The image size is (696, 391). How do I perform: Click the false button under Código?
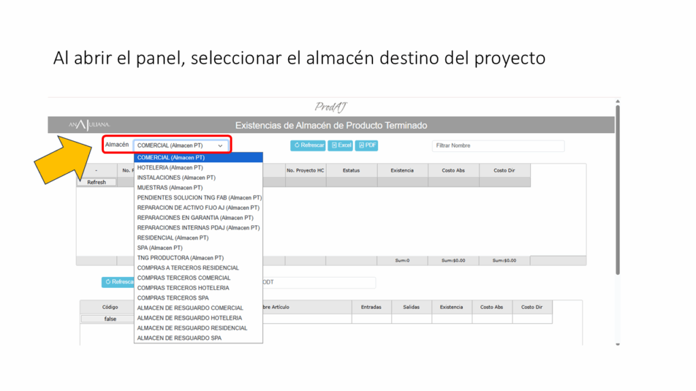tap(109, 318)
